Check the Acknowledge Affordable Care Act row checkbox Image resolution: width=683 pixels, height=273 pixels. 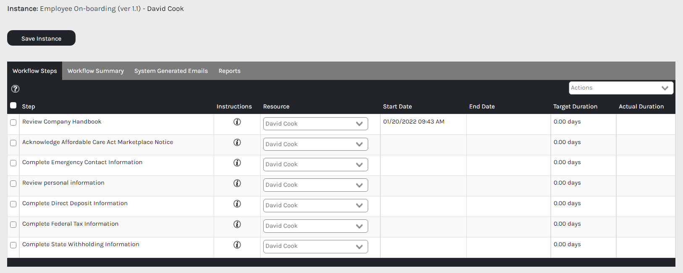(x=13, y=143)
